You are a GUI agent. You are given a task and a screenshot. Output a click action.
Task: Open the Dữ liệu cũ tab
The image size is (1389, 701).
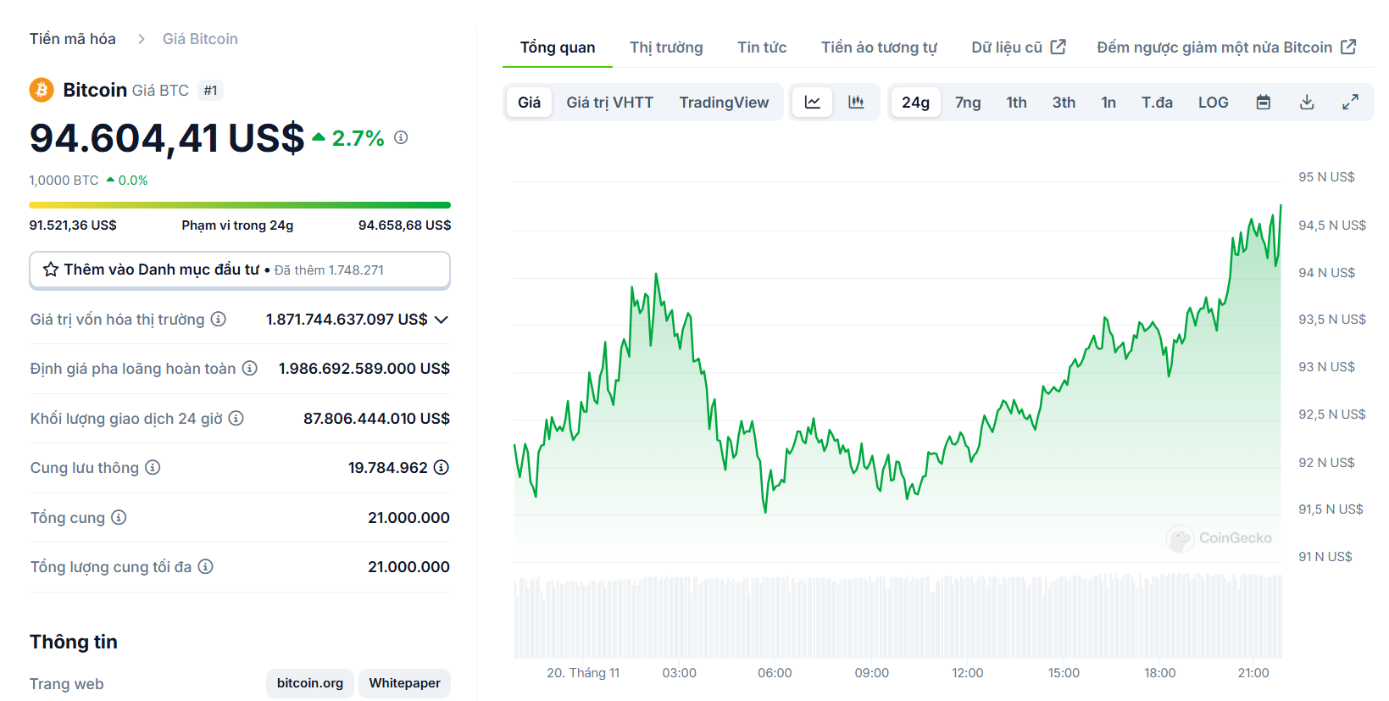(x=1018, y=47)
